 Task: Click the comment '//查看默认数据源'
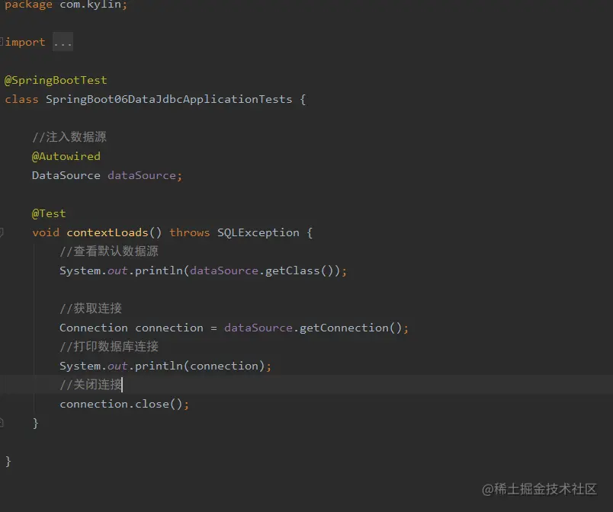109,251
